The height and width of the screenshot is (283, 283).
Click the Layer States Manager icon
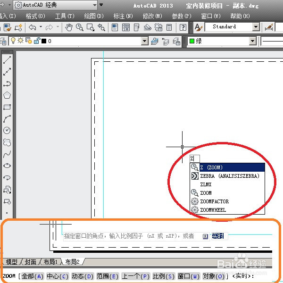pyautogui.click(x=176, y=41)
